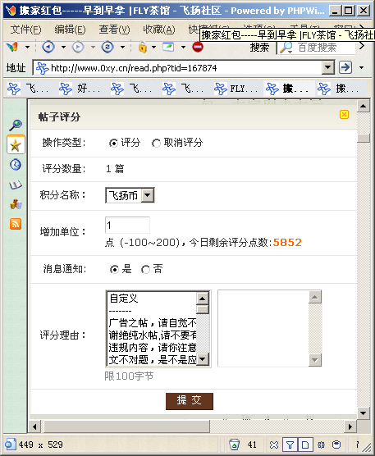This screenshot has height=456, width=375.
Task: Click the lock security icon in toolbar
Action: [x=142, y=47]
